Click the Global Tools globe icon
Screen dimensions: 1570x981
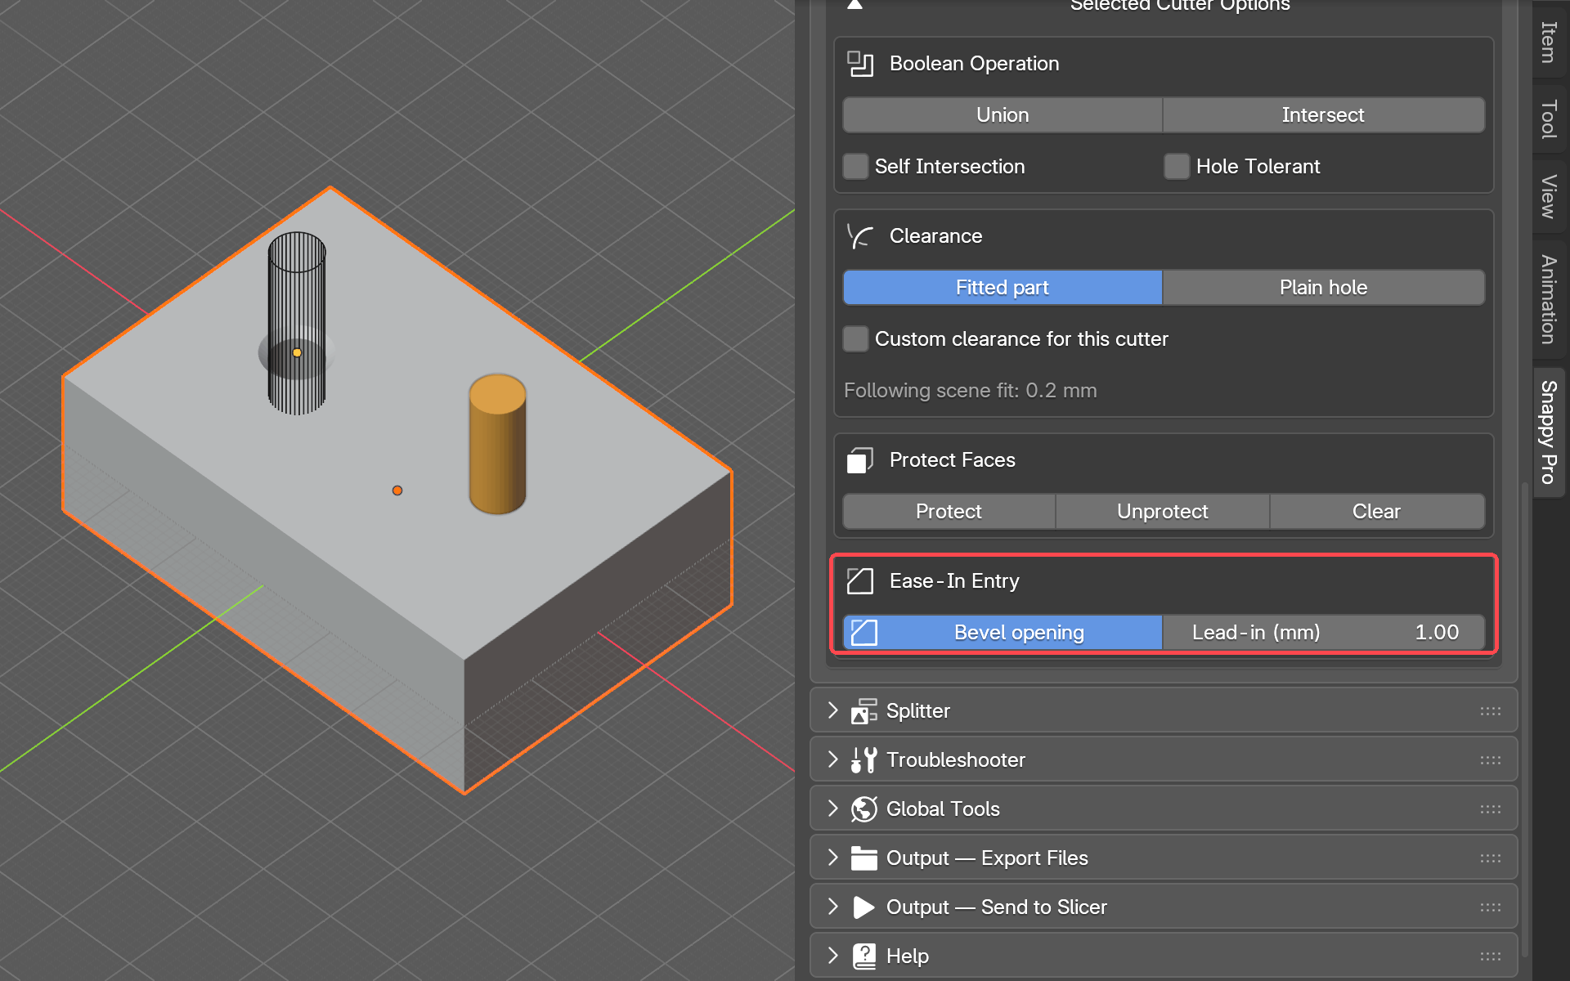coord(863,809)
